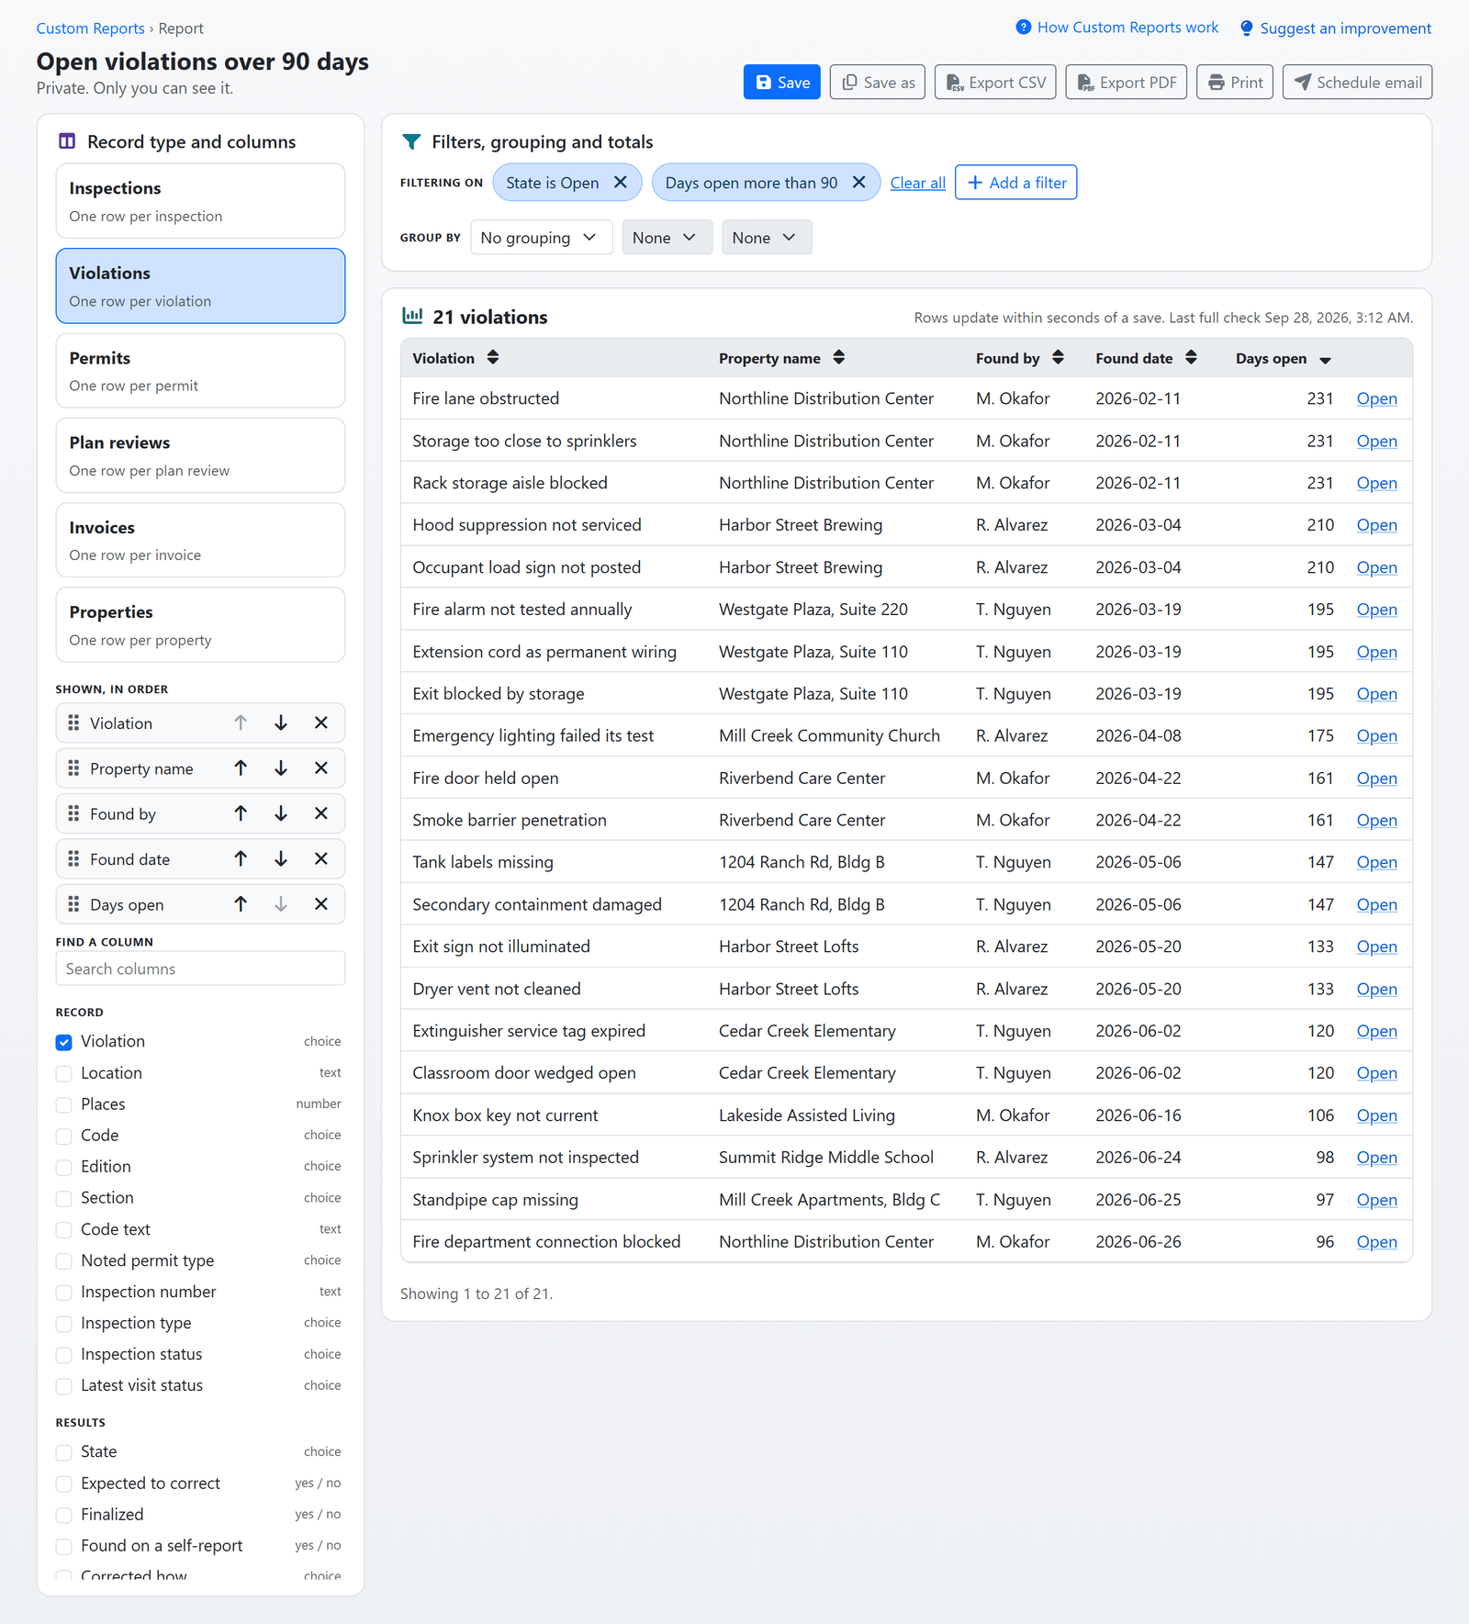
Task: Tick the State results checkbox
Action: point(64,1452)
